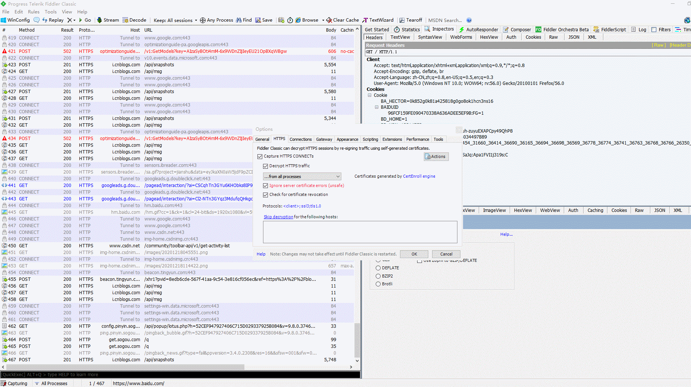The height and width of the screenshot is (387, 691).
Task: Open the Log tab
Action: pyautogui.click(x=639, y=29)
